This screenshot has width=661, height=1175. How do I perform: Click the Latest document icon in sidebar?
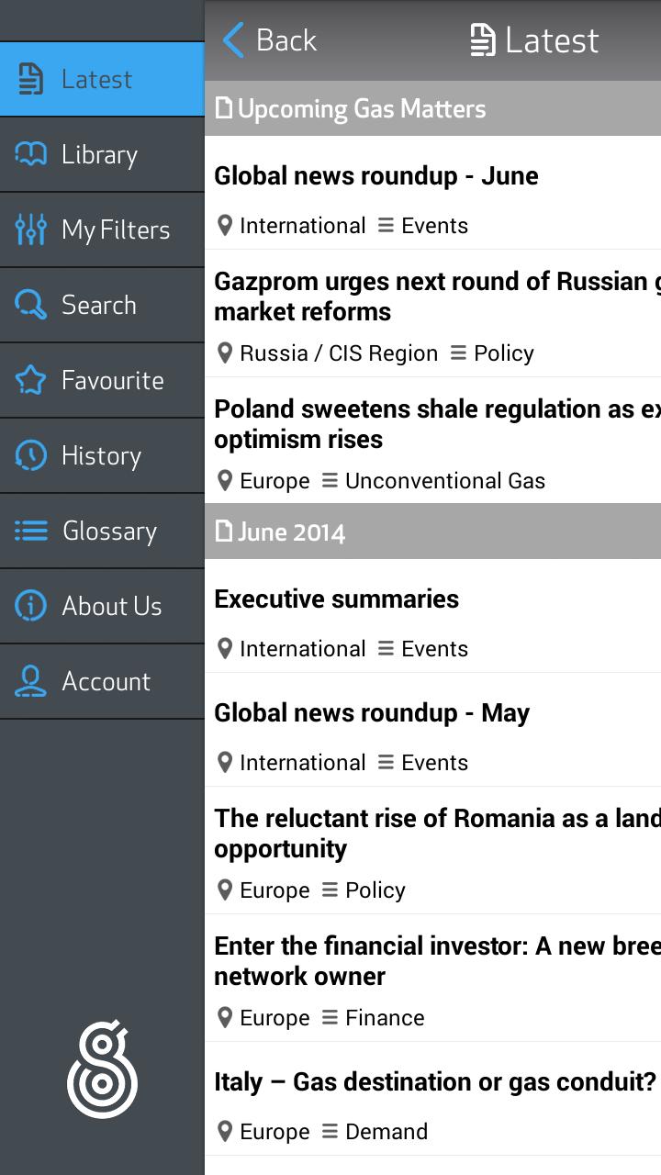click(x=30, y=79)
